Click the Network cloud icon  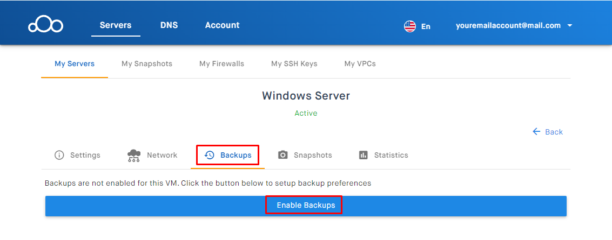[133, 155]
